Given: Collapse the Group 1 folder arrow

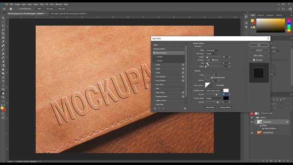Looking at the screenshot, I should tap(255, 117).
